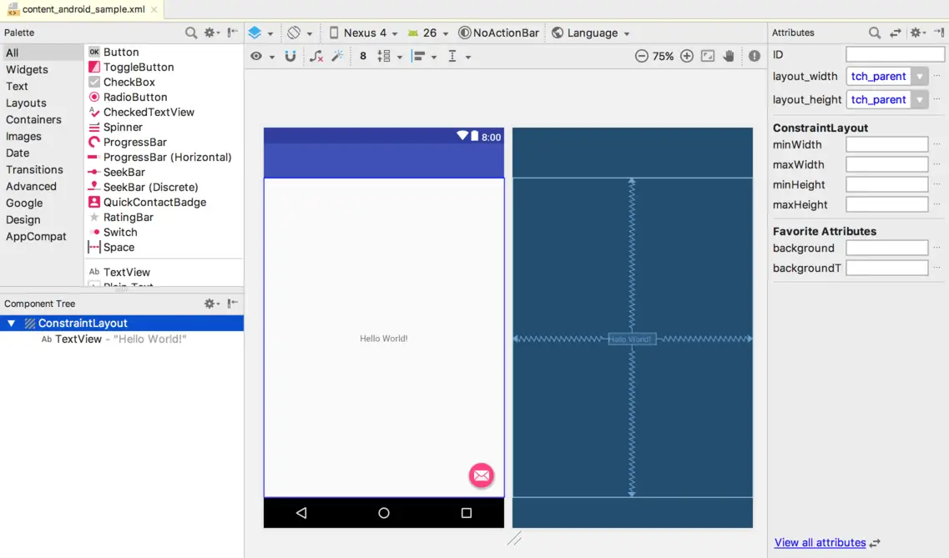The width and height of the screenshot is (949, 558).
Task: Open the API 26 version dropdown
Action: coord(428,33)
